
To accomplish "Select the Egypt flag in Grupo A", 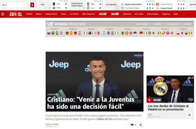I will [x=57, y=33].
